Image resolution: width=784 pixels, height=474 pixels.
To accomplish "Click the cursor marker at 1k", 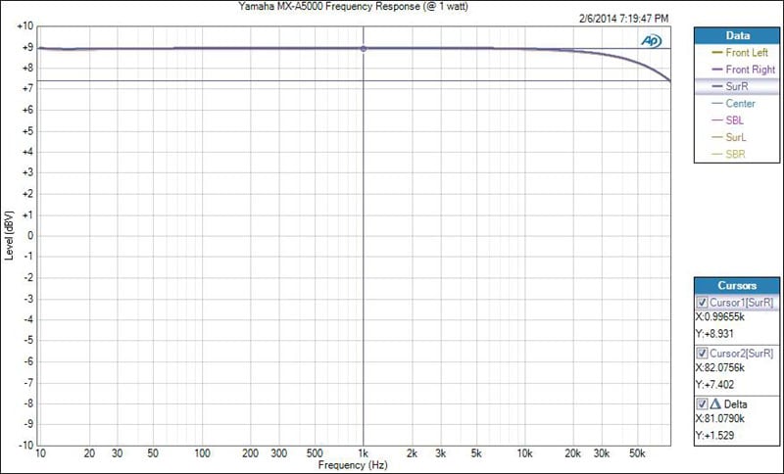I will click(x=364, y=48).
